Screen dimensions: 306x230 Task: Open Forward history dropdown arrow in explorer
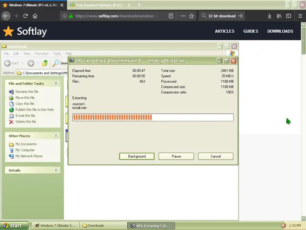[38, 63]
